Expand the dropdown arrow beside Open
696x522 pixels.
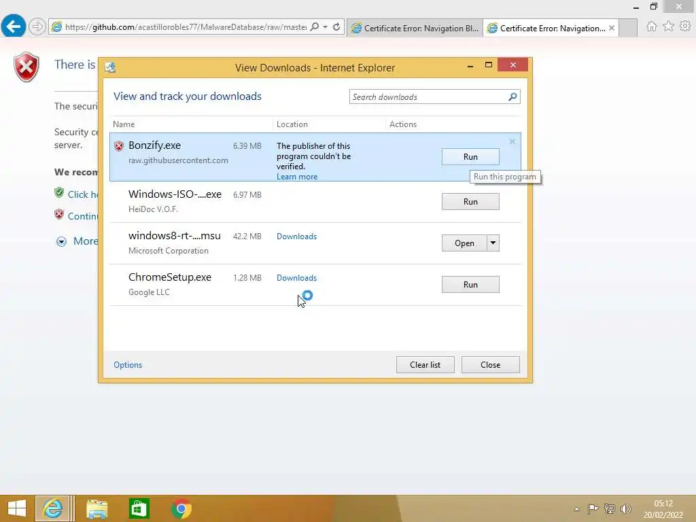(493, 243)
